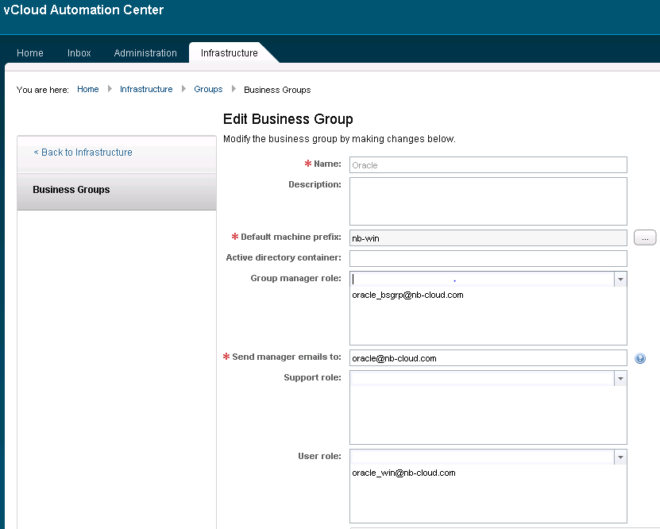Focus the User role input box

click(482, 457)
